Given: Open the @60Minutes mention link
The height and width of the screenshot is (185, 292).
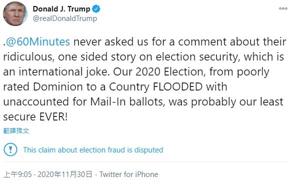Looking at the screenshot, I should click(x=38, y=41).
